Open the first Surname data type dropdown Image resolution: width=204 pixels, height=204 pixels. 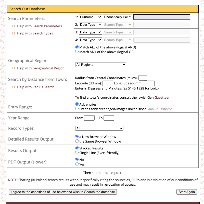pyautogui.click(x=90, y=17)
